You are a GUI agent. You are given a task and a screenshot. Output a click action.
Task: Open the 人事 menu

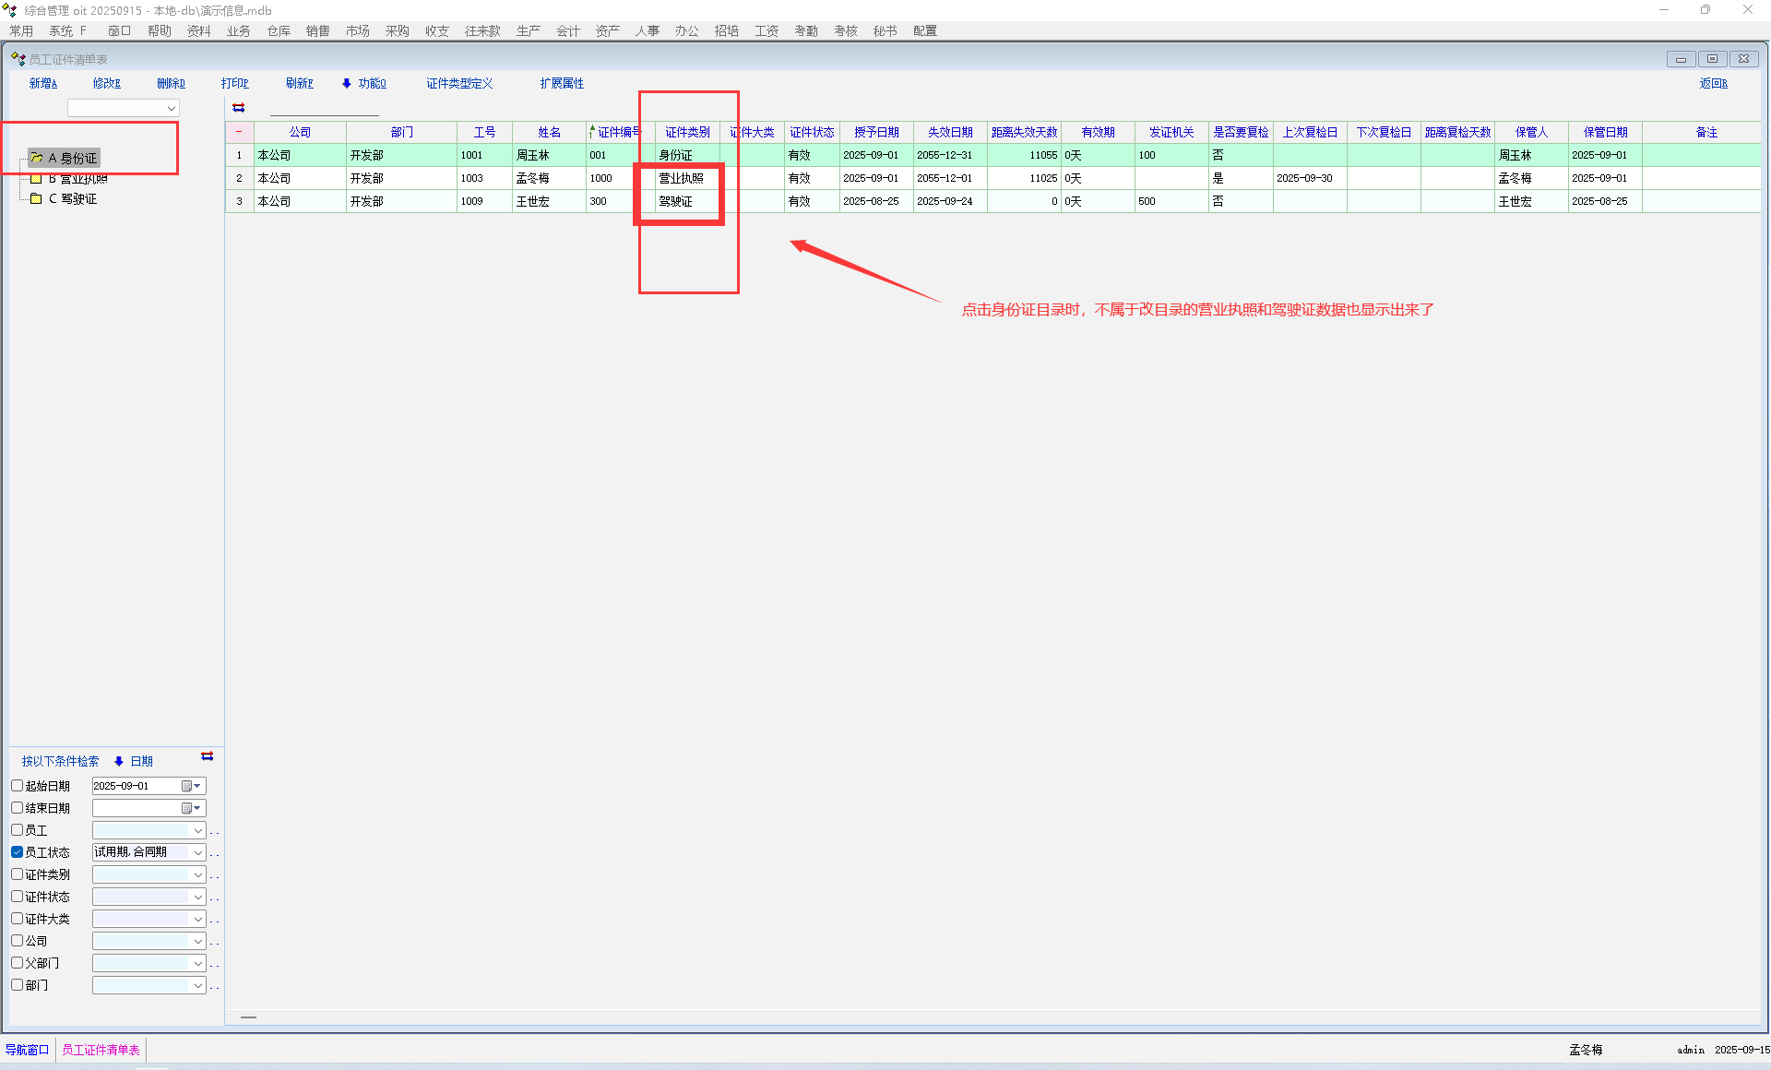coord(647,30)
